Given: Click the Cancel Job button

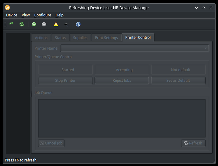Looking at the screenshot, I should [x=51, y=143].
